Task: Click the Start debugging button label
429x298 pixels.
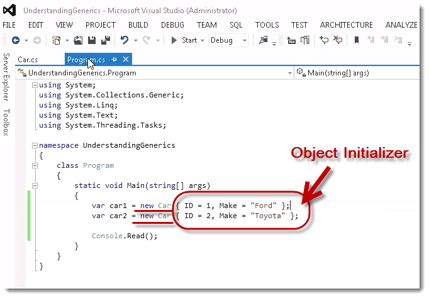Action: [189, 40]
